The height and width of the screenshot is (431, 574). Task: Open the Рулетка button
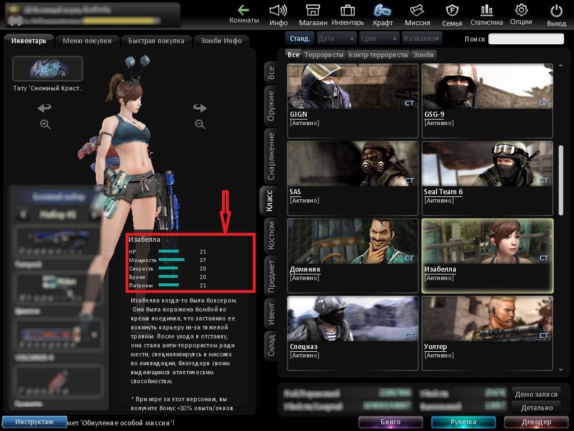463,422
